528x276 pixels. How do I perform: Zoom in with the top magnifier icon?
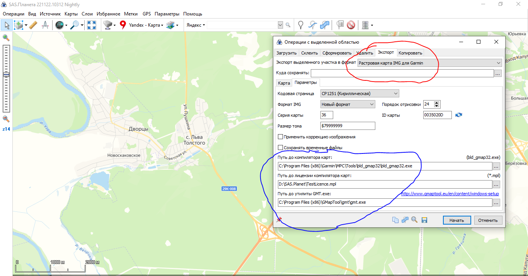(x=6, y=37)
